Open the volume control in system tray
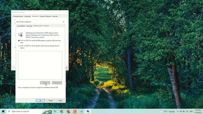203x114 pixels. click(x=181, y=111)
